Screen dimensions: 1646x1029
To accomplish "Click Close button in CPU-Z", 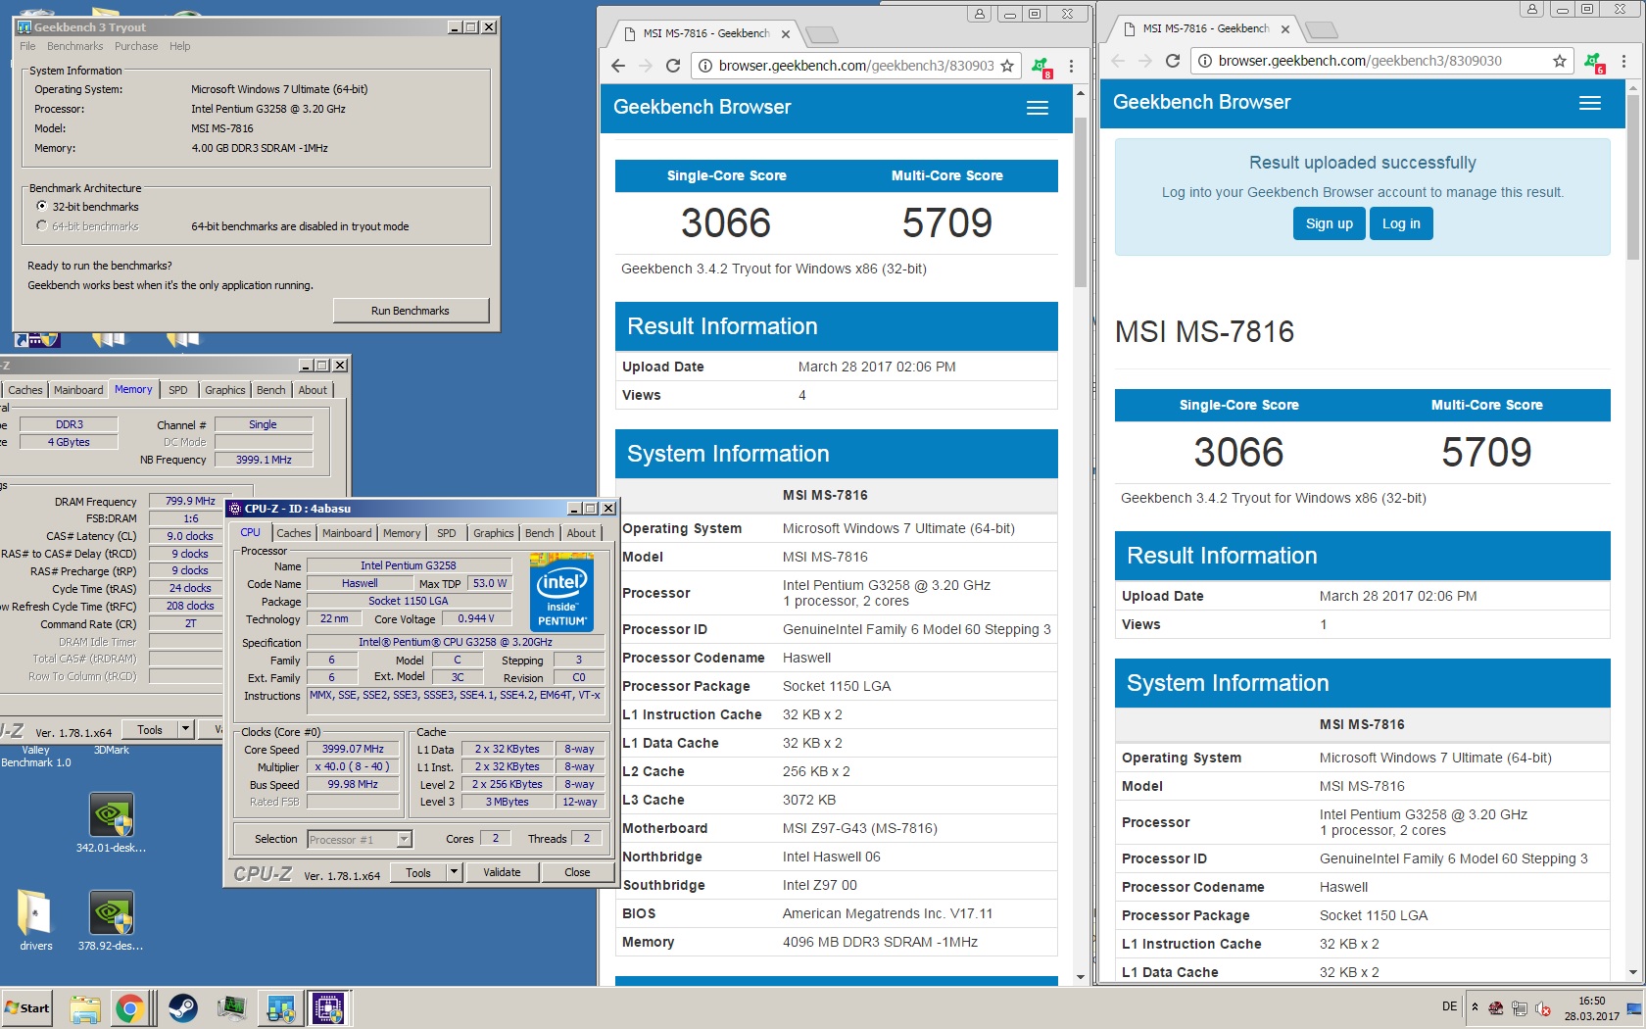I will click(x=577, y=872).
